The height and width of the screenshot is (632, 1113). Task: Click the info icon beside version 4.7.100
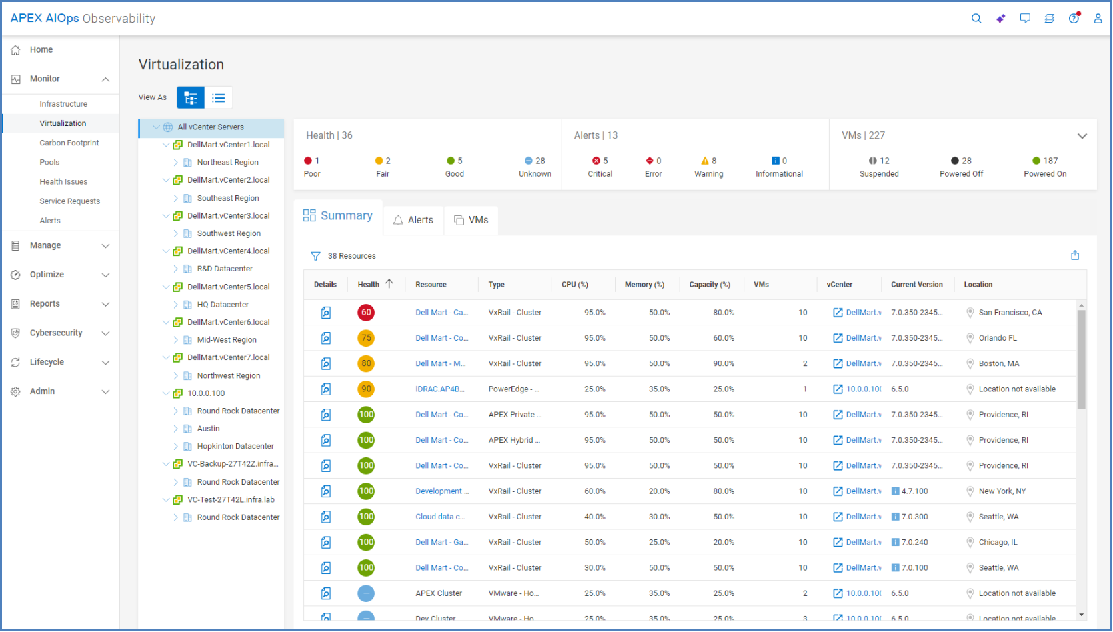pyautogui.click(x=896, y=491)
